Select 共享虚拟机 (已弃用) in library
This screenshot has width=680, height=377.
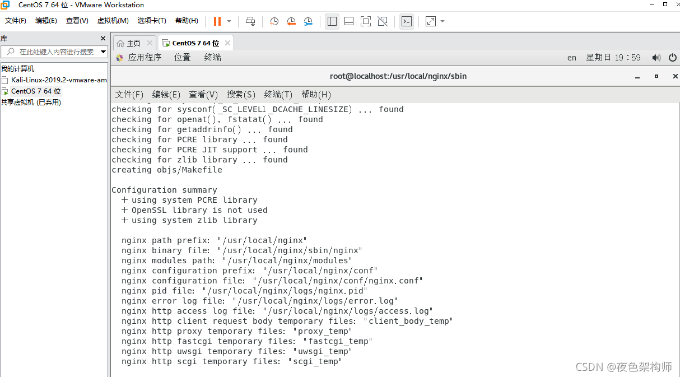(31, 103)
